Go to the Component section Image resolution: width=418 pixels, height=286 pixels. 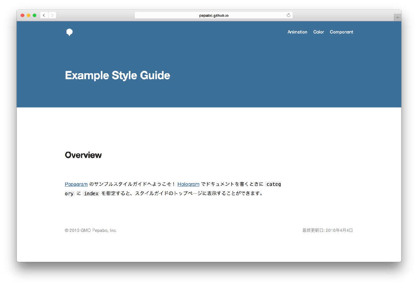(x=341, y=32)
